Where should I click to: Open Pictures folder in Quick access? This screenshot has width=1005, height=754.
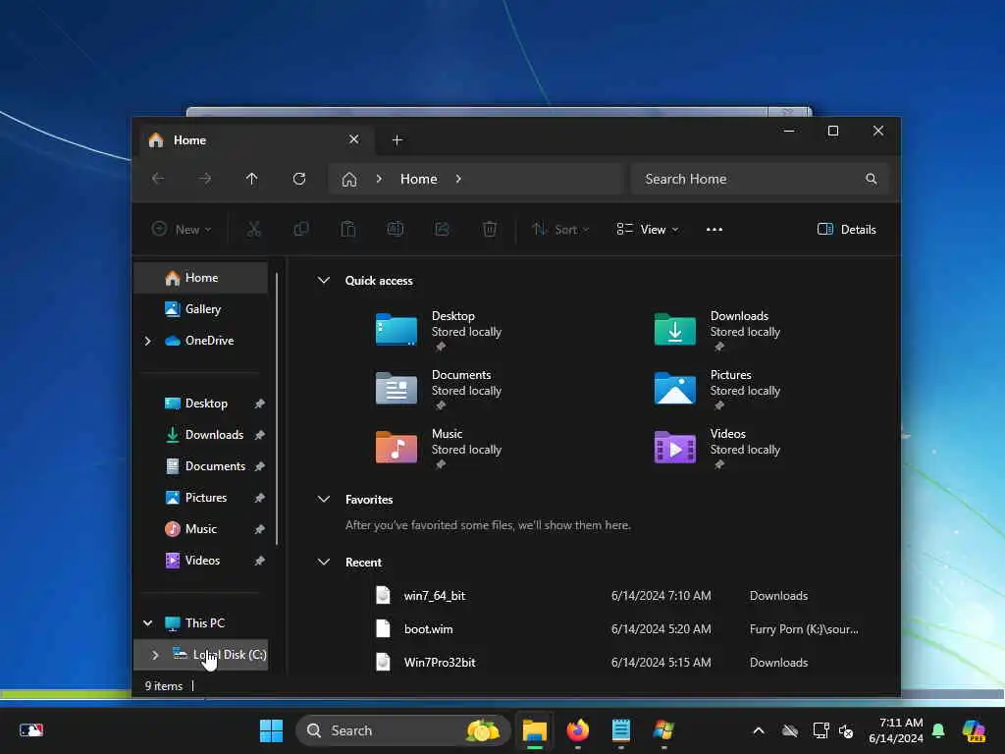pos(717,389)
